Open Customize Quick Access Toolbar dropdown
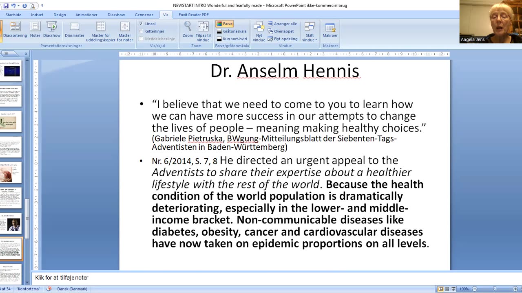This screenshot has height=293, width=522. (42, 6)
